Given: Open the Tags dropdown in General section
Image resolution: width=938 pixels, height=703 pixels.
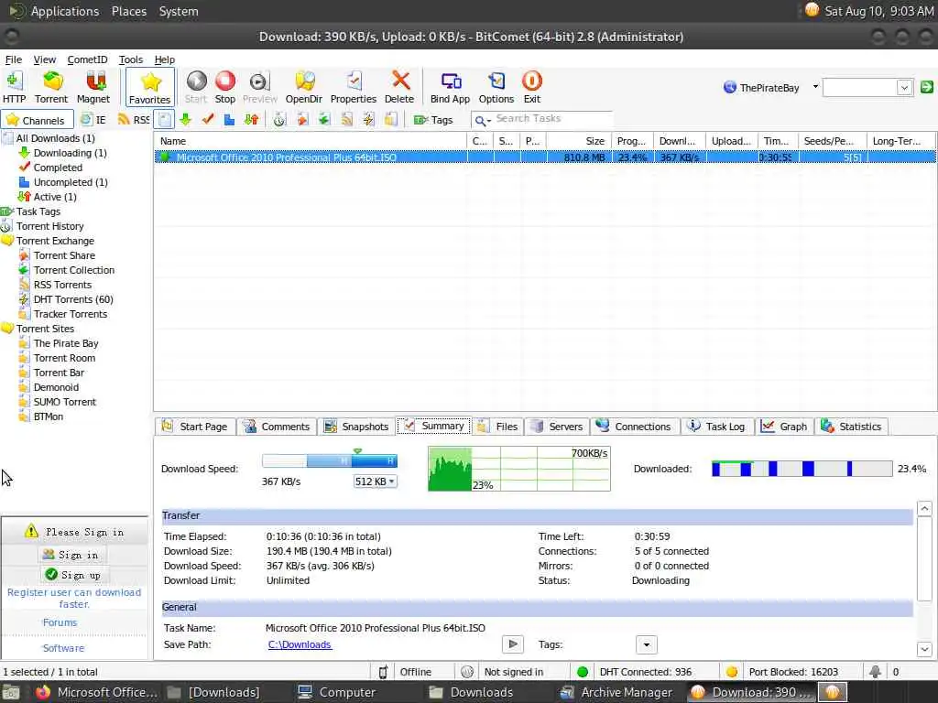Looking at the screenshot, I should pos(646,645).
